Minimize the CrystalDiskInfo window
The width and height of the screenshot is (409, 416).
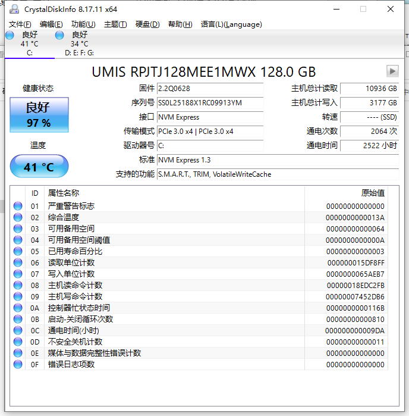tap(336, 10)
